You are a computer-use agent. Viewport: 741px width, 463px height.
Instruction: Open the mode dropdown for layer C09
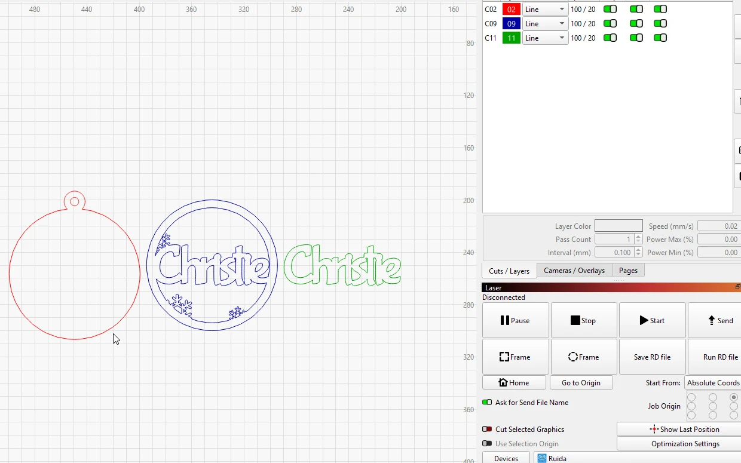pos(545,23)
